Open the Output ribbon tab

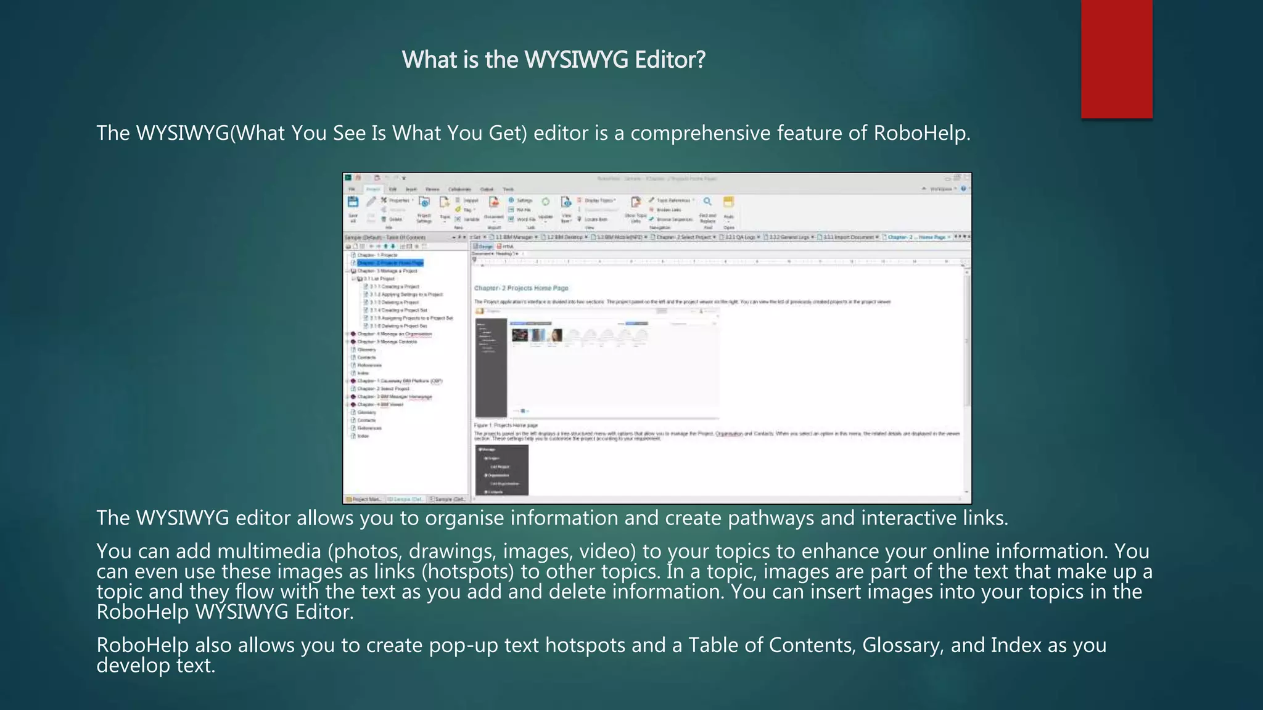(487, 189)
